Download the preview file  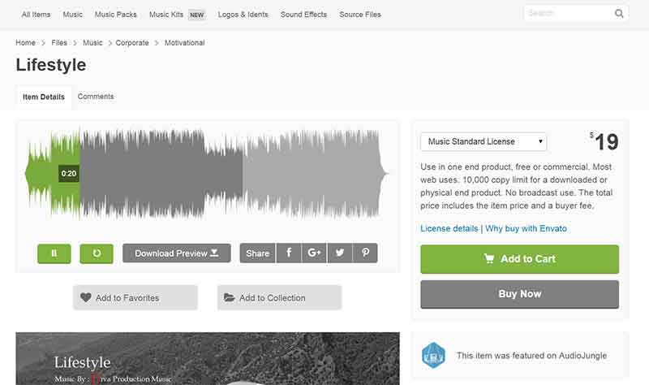(177, 253)
